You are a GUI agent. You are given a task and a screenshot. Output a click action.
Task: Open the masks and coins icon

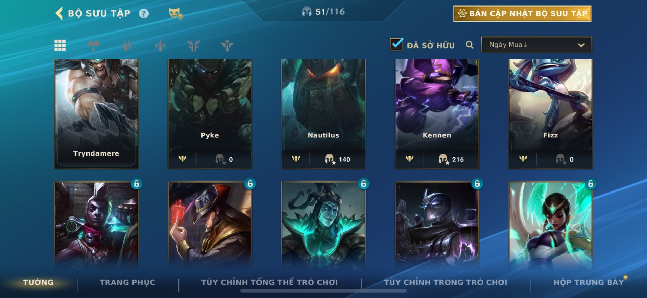click(176, 14)
